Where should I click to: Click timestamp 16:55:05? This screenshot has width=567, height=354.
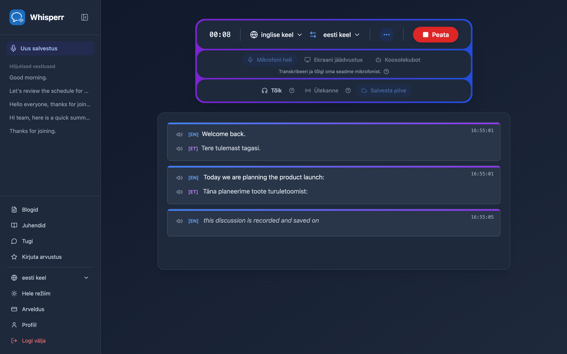coord(482,217)
